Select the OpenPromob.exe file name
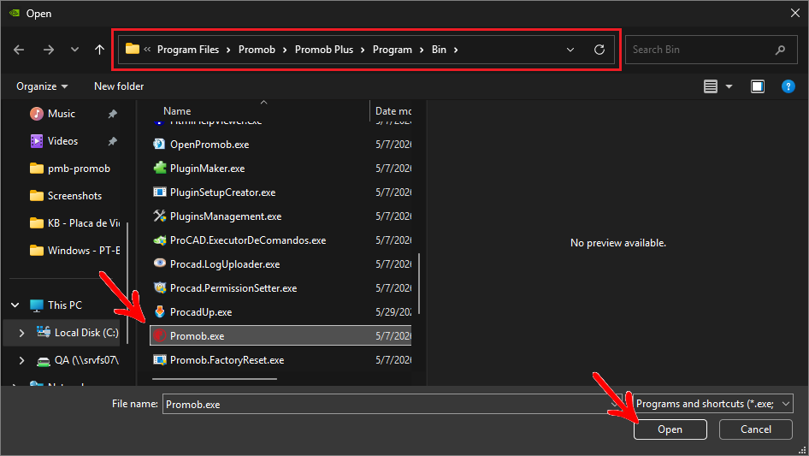Screen dimensions: 809x456 point(210,145)
